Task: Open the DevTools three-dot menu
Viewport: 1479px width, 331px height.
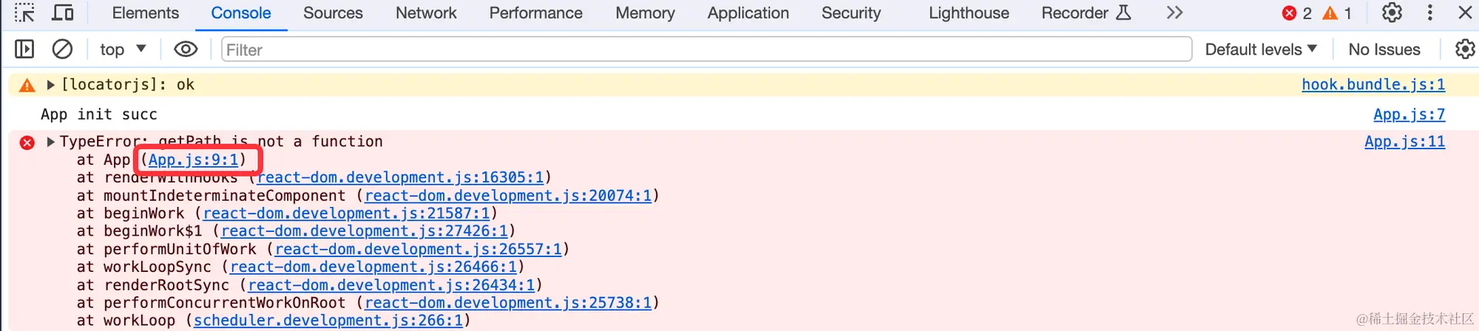Action: point(1429,13)
